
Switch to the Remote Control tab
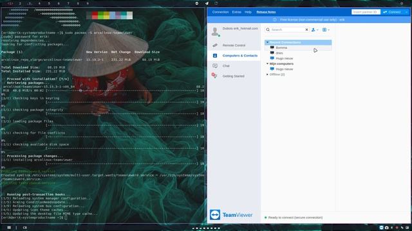point(234,46)
